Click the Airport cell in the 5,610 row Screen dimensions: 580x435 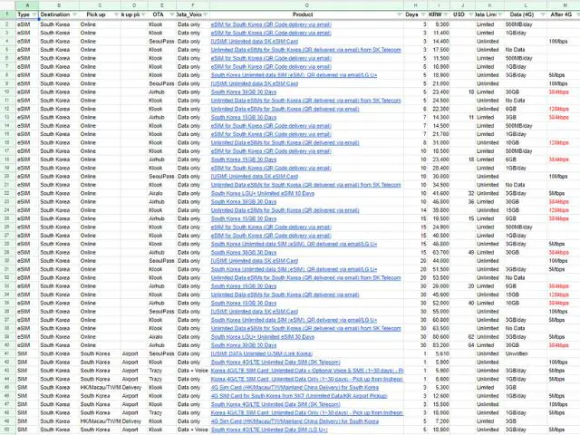134,353
